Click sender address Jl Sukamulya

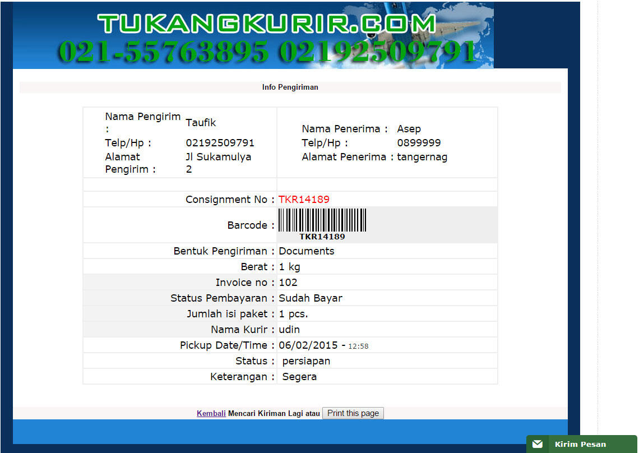coord(219,163)
